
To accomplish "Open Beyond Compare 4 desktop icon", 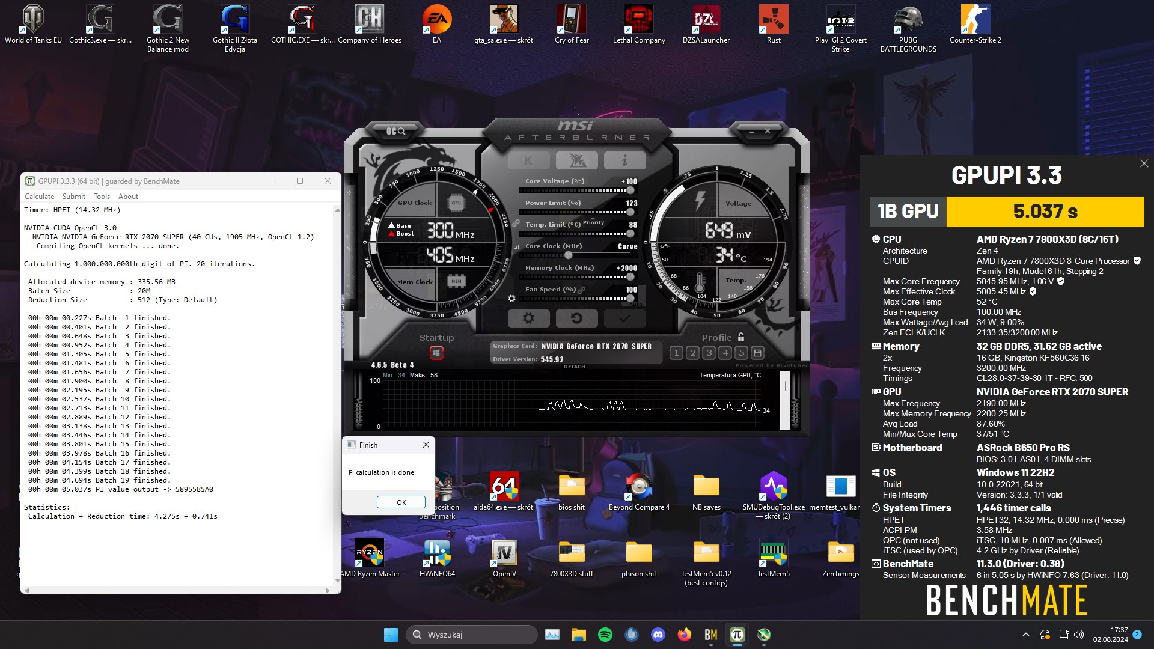I will point(639,492).
